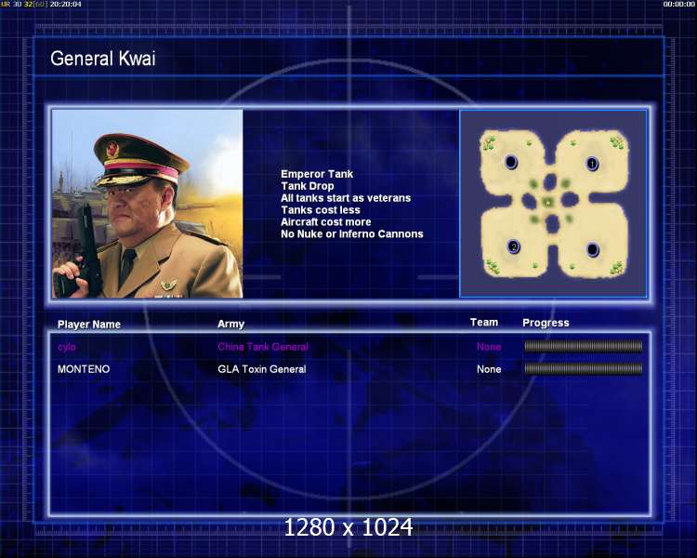Image resolution: width=697 pixels, height=558 pixels.
Task: Click the 'Team' column header
Action: [x=484, y=322]
